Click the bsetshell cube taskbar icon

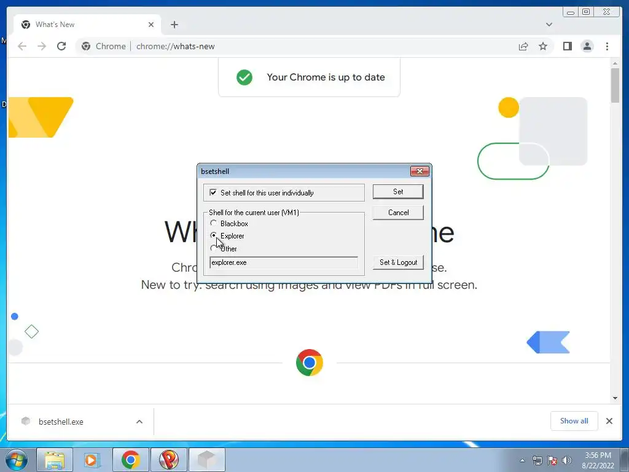pos(206,460)
